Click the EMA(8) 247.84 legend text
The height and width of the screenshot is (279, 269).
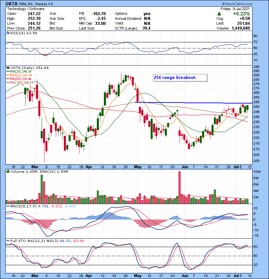21,75
